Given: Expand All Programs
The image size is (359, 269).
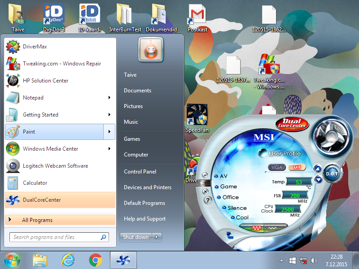Looking at the screenshot, I should coord(60,220).
